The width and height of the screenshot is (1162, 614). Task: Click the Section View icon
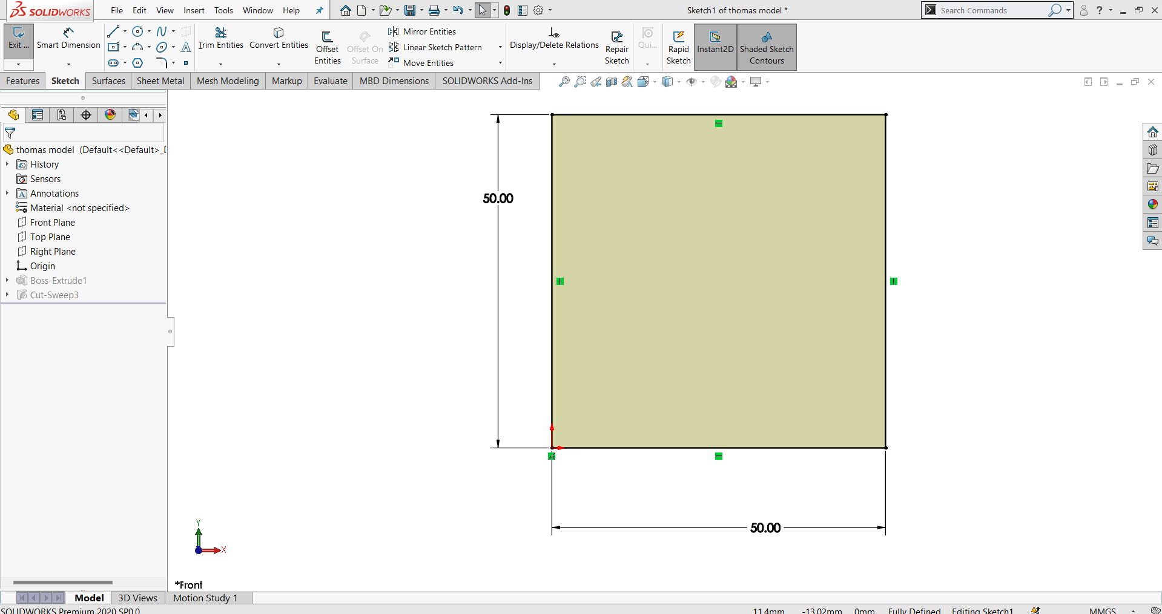(x=612, y=82)
